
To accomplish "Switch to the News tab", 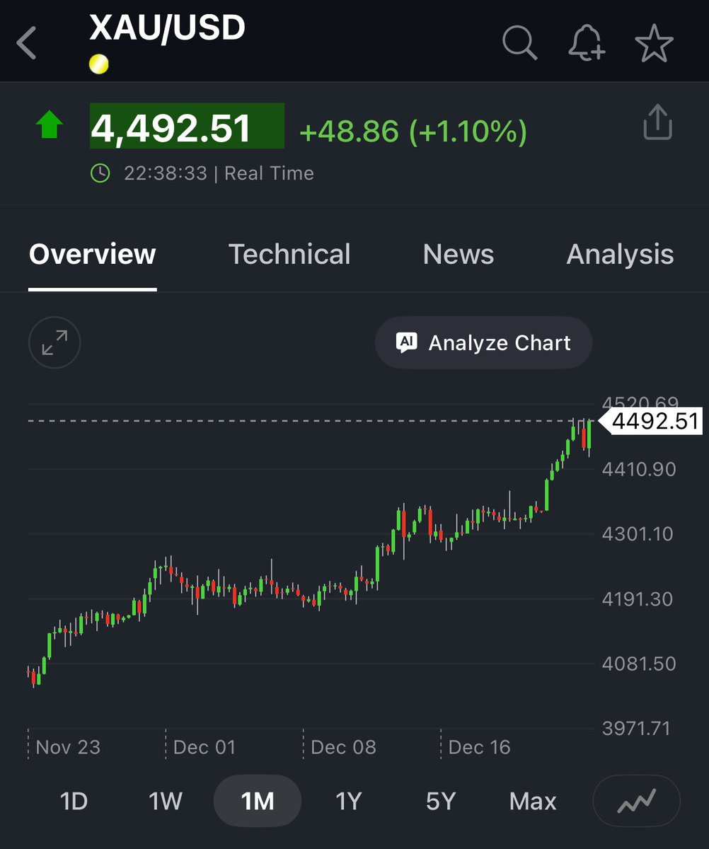I will tap(459, 255).
